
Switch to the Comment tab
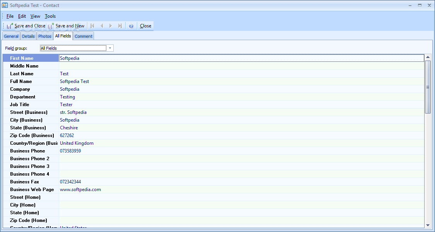point(84,36)
